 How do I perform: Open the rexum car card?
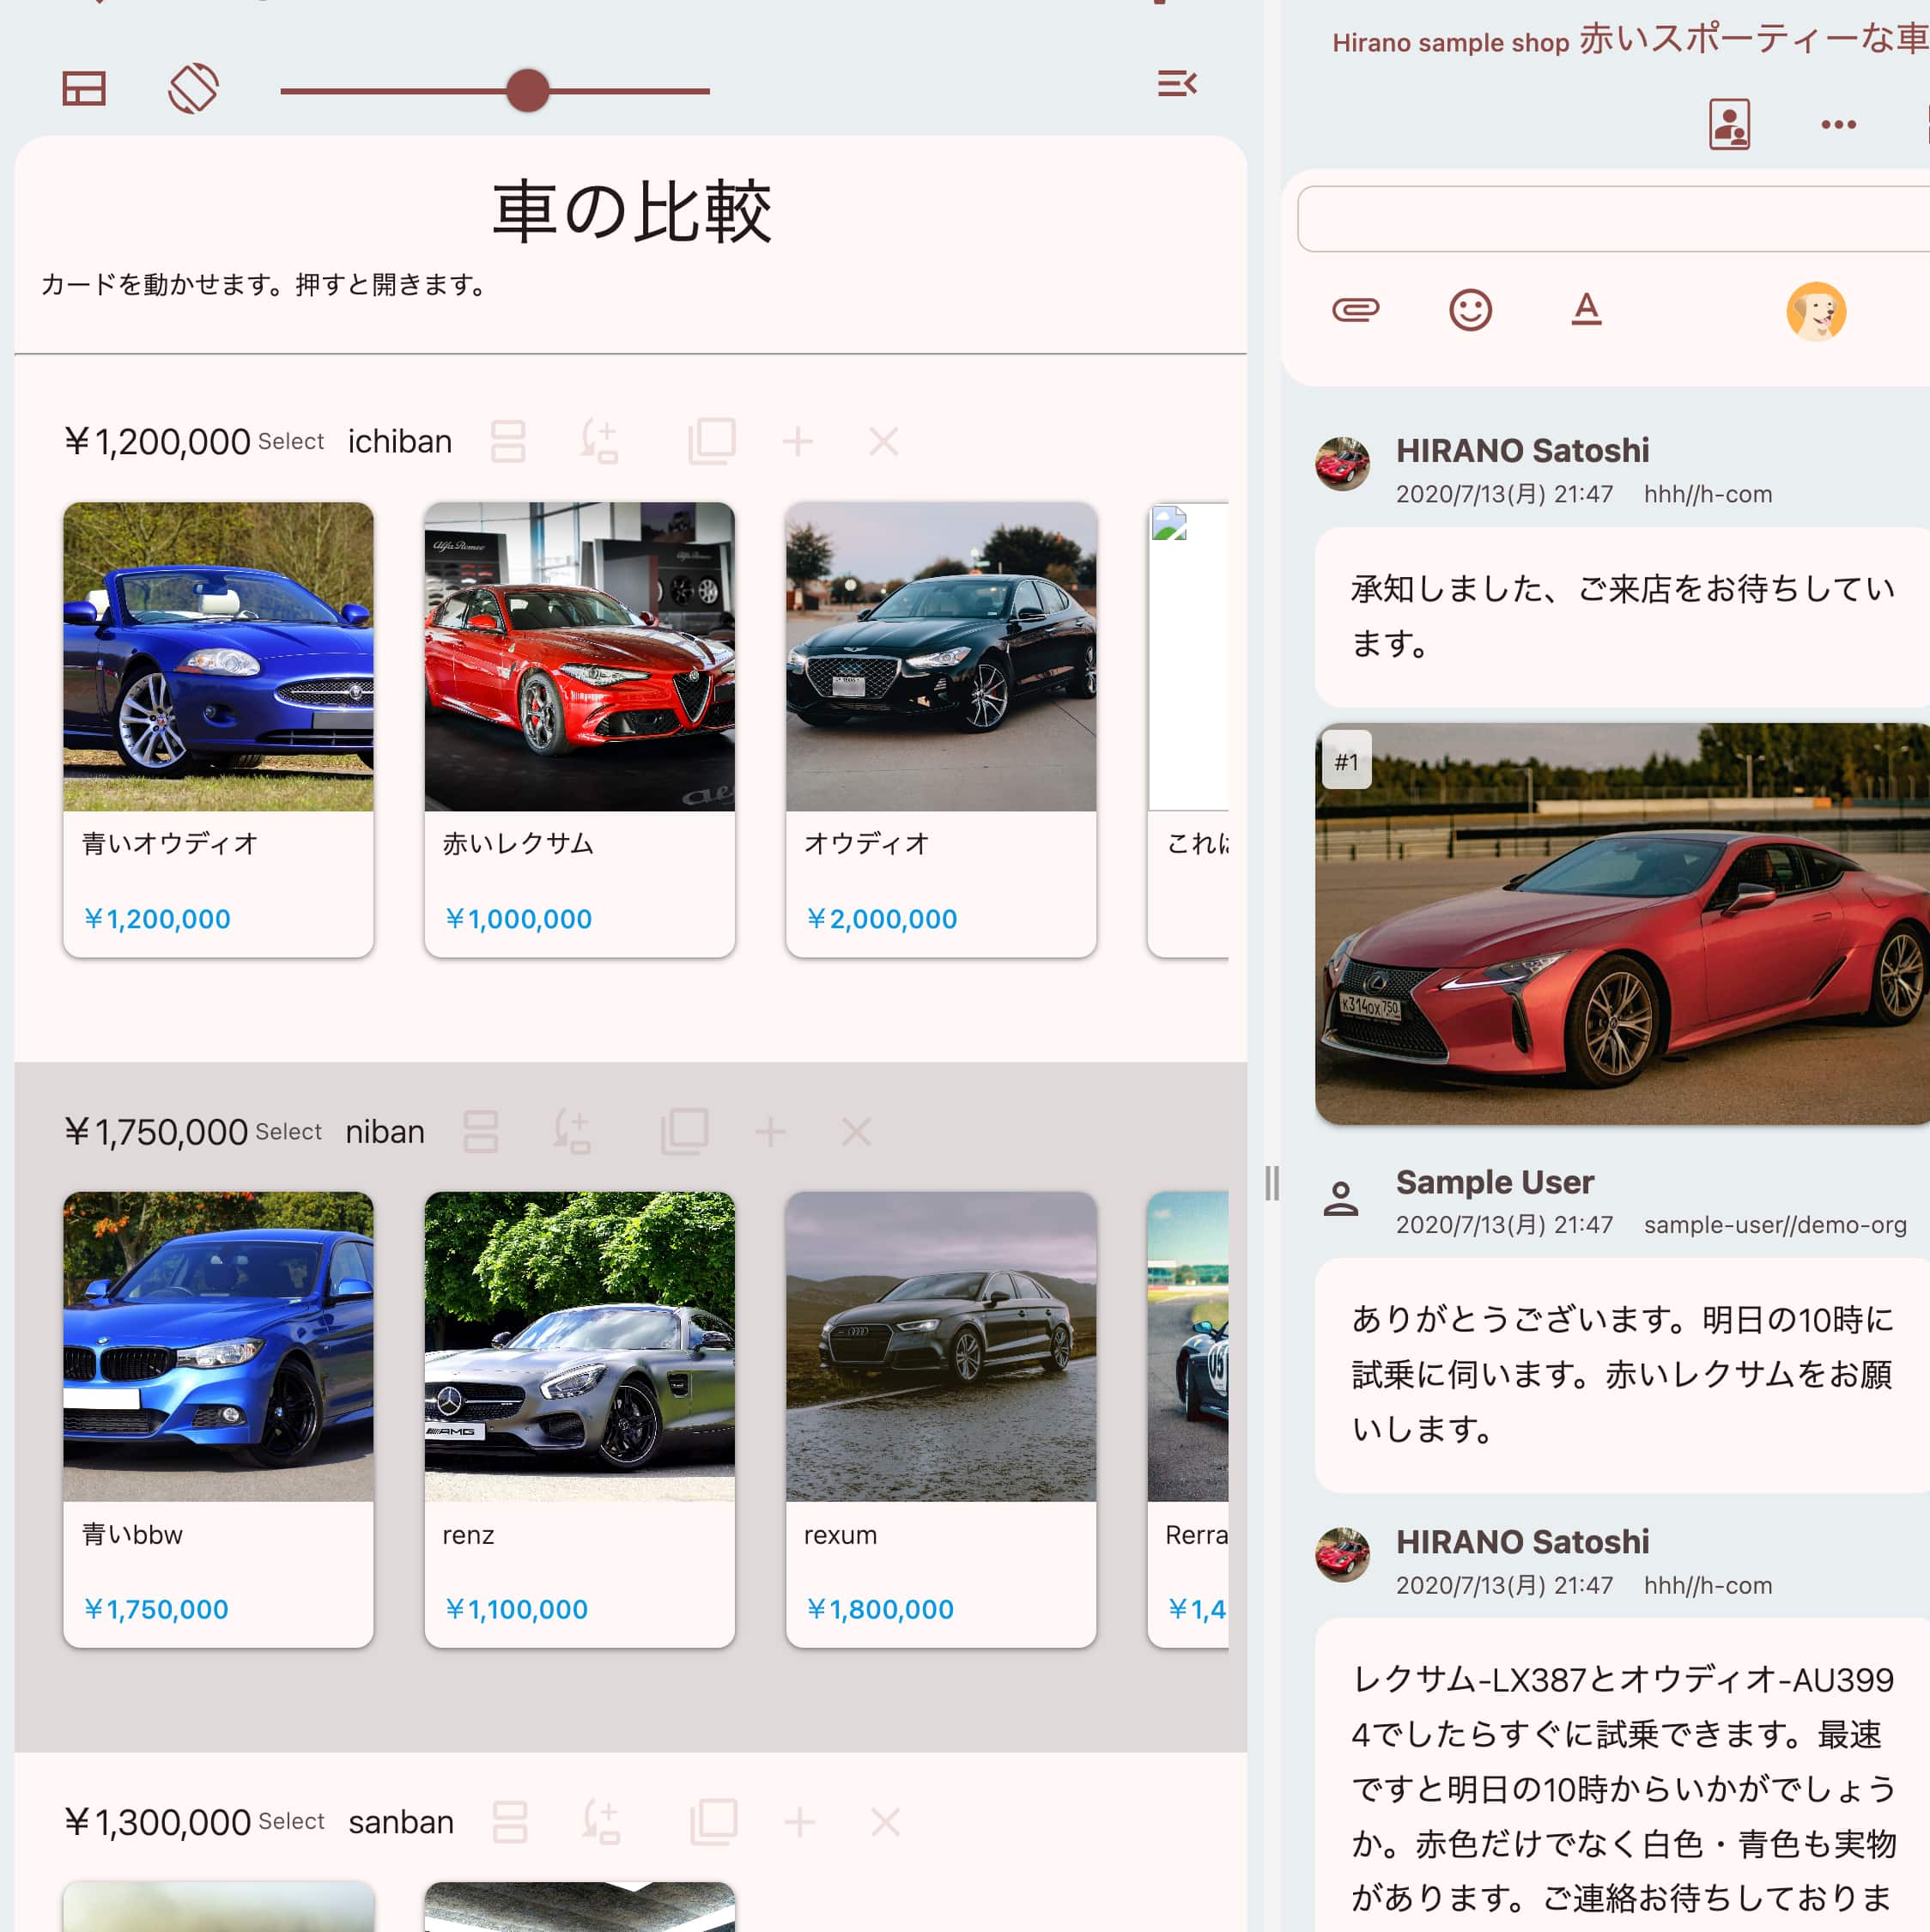pyautogui.click(x=941, y=1419)
